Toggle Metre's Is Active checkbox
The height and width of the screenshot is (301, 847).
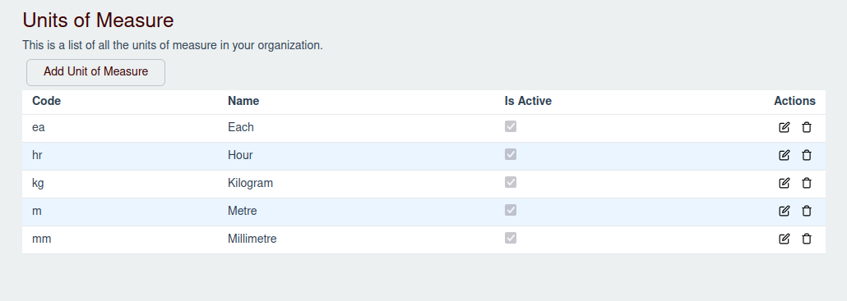511,210
